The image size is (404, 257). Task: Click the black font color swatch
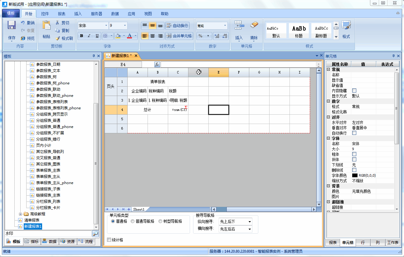coord(355,175)
